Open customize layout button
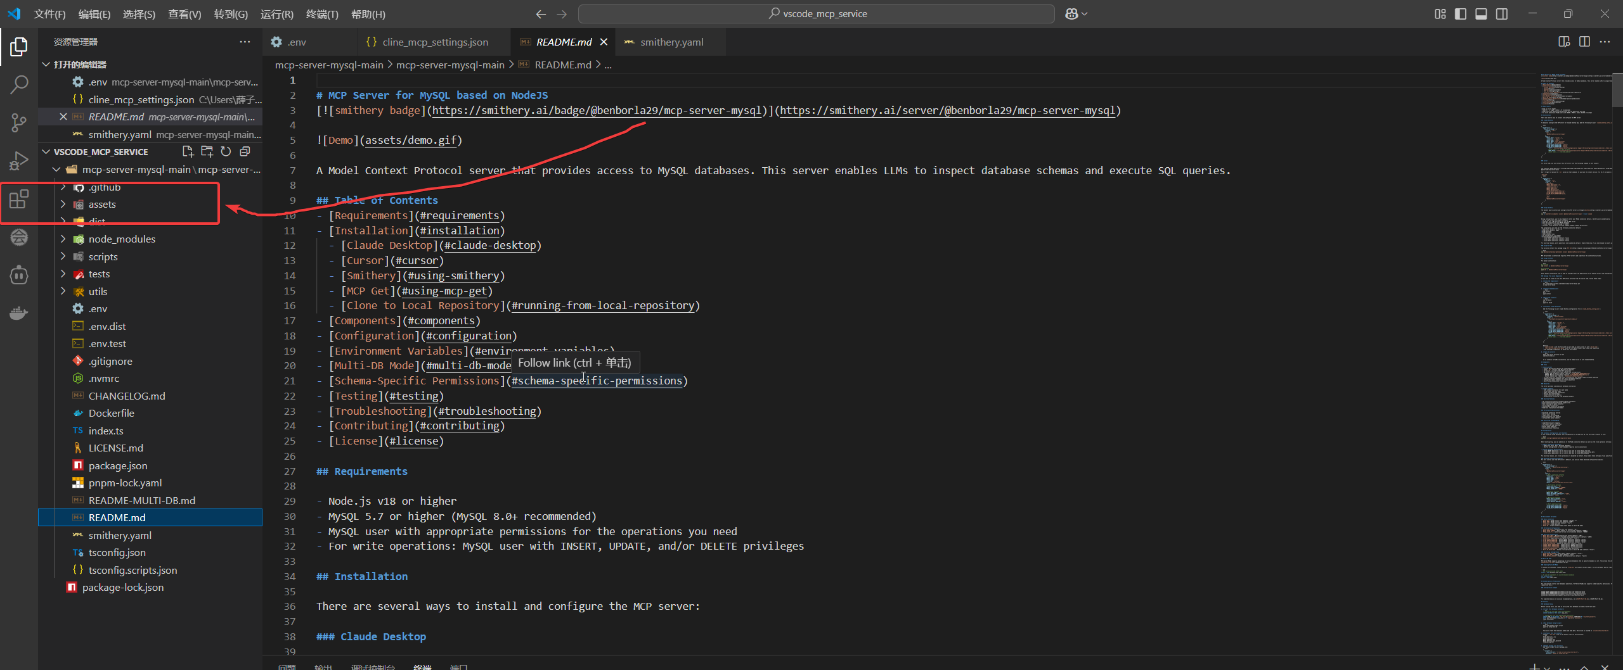This screenshot has height=670, width=1623. point(1440,14)
